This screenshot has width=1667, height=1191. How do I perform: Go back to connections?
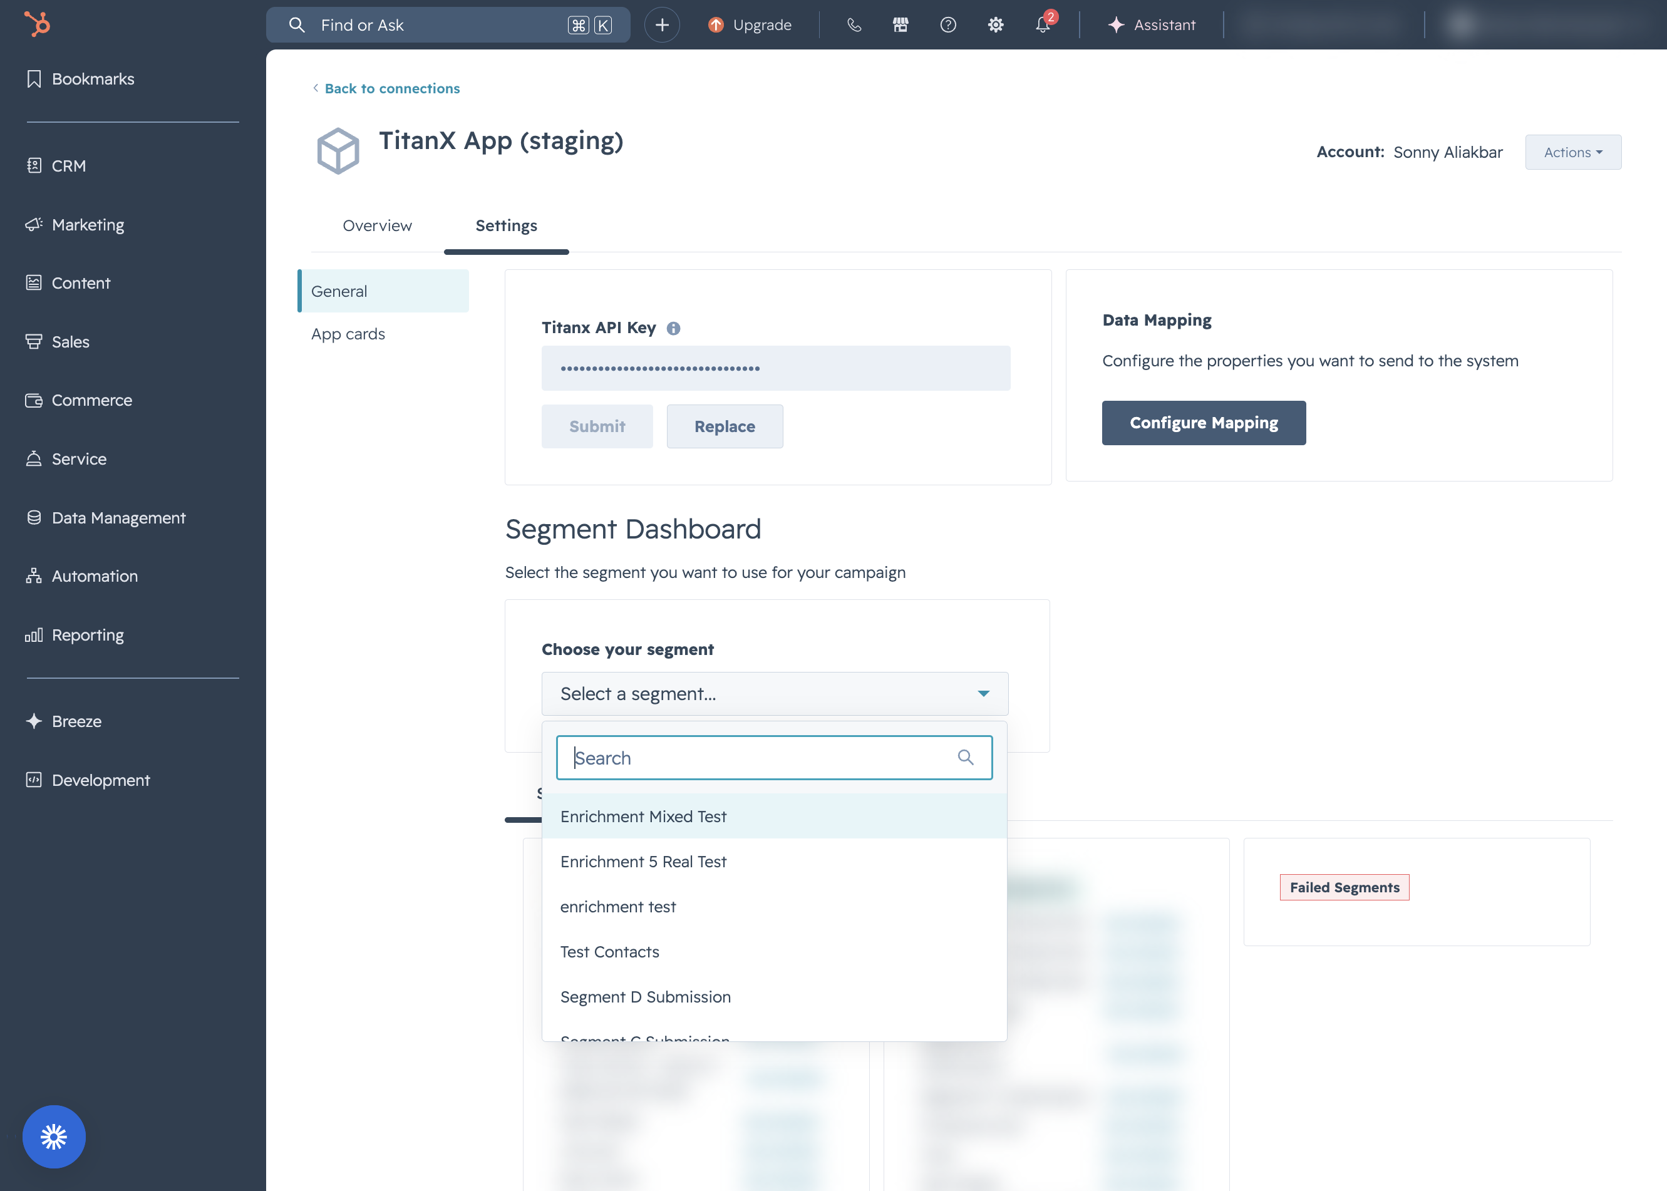coord(386,88)
